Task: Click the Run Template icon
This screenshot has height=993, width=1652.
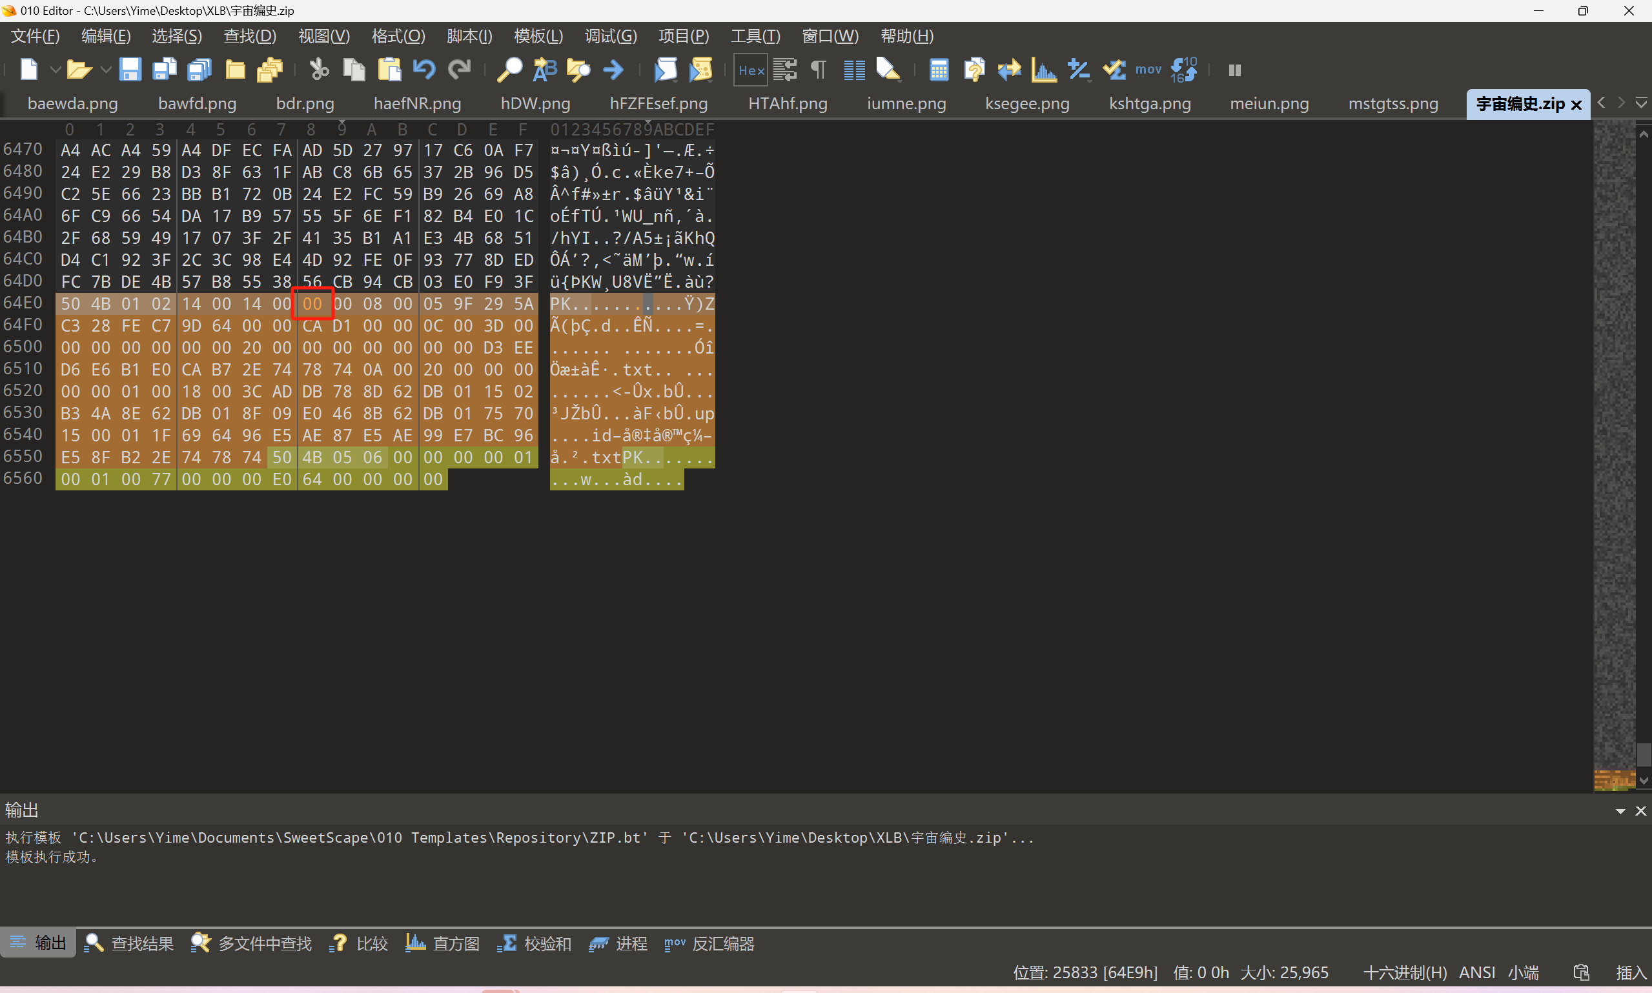Action: point(701,70)
